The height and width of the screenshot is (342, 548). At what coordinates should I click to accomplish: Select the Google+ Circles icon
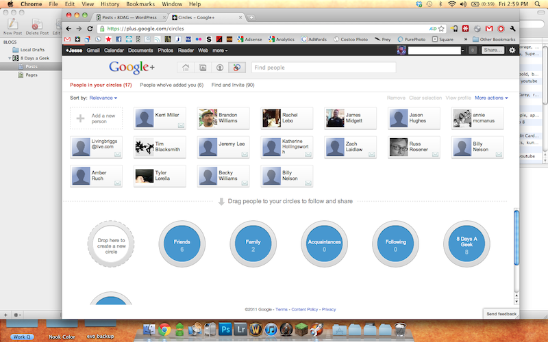coord(237,68)
